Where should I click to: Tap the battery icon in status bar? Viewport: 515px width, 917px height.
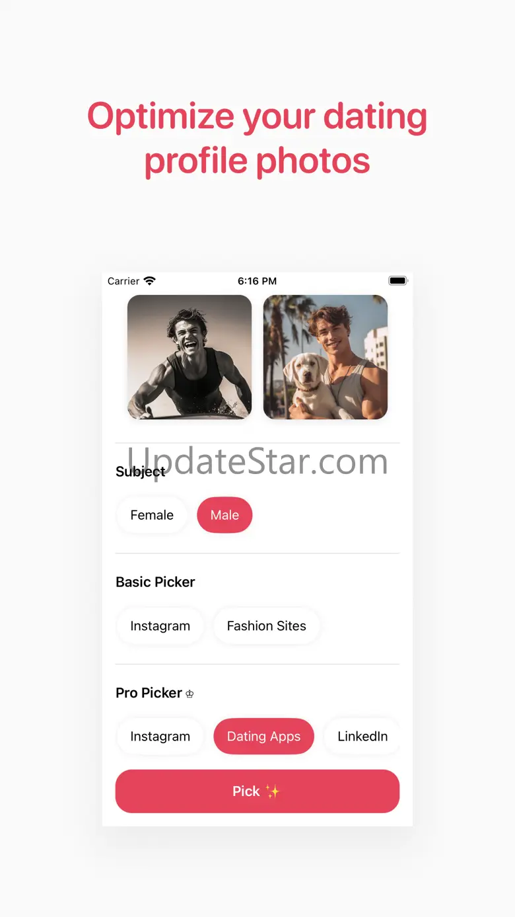coord(399,281)
